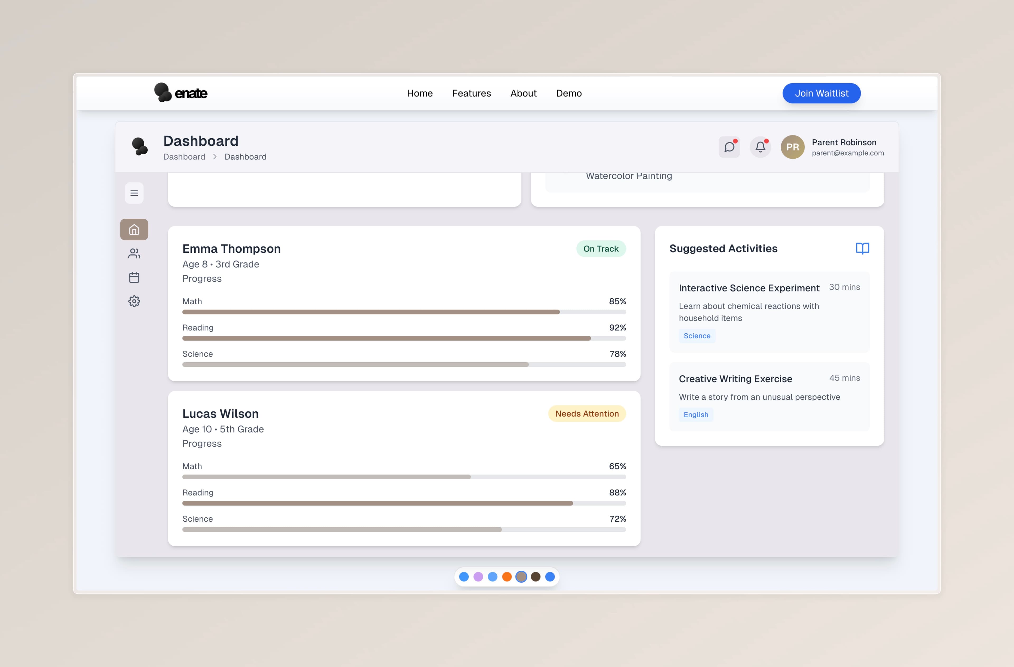Click Lucas Wilson's Math progress bar

pos(404,477)
